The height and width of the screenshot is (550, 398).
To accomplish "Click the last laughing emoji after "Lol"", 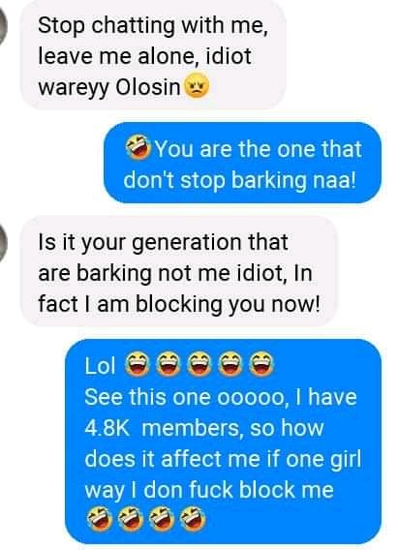I will click(260, 365).
